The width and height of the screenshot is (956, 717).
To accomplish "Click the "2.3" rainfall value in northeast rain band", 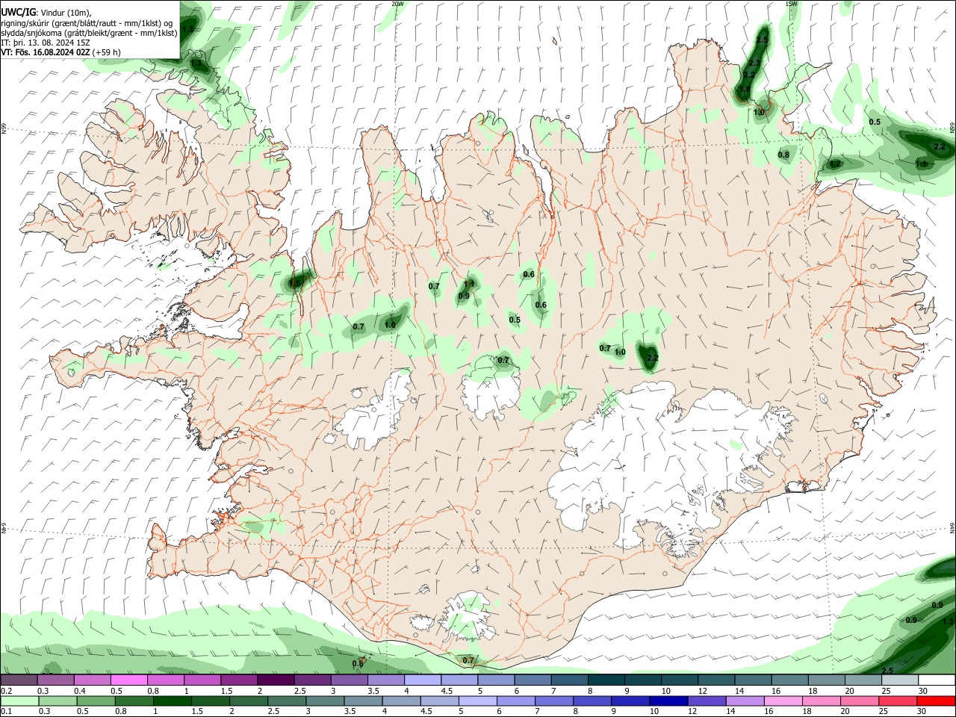I will tap(754, 63).
